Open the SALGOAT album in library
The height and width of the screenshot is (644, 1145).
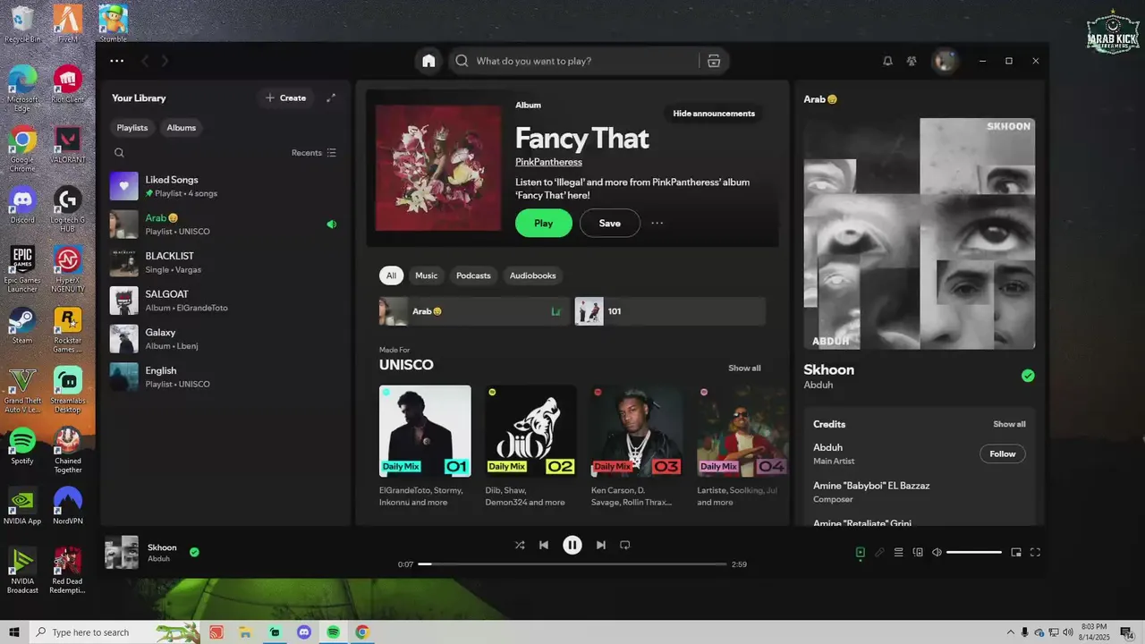[225, 301]
